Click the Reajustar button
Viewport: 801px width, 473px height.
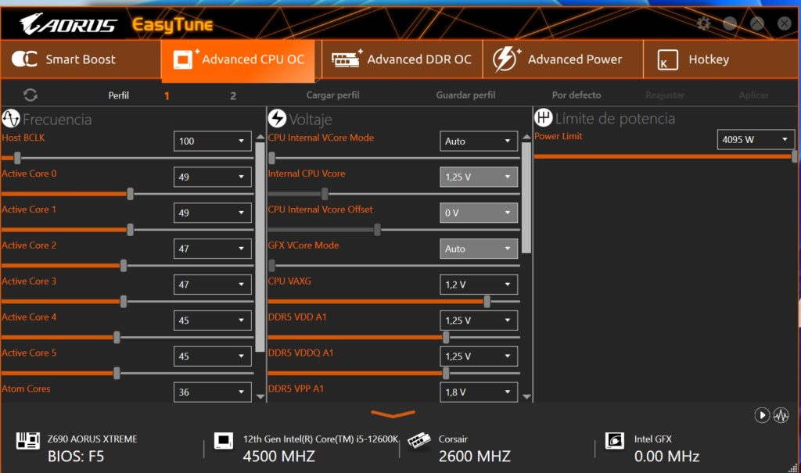pos(665,95)
